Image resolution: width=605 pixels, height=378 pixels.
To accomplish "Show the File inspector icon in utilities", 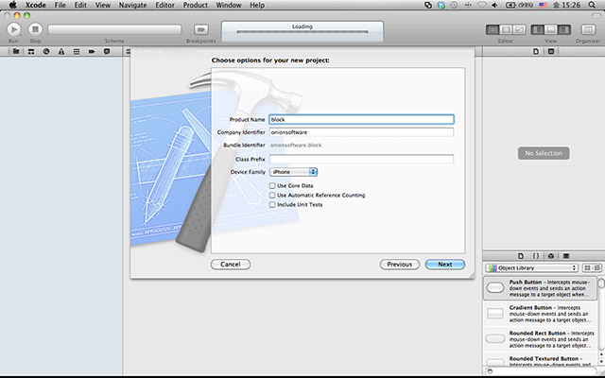I will pyautogui.click(x=536, y=51).
